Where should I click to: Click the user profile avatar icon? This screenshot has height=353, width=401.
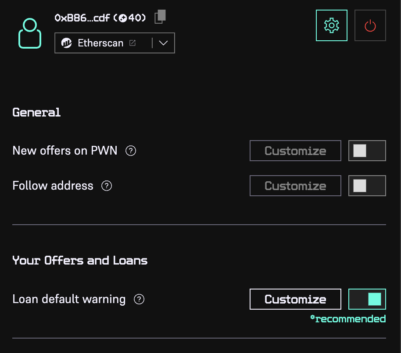coord(30,33)
